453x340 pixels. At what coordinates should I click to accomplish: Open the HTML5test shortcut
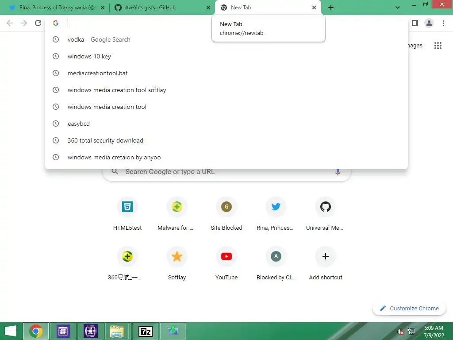click(x=127, y=214)
